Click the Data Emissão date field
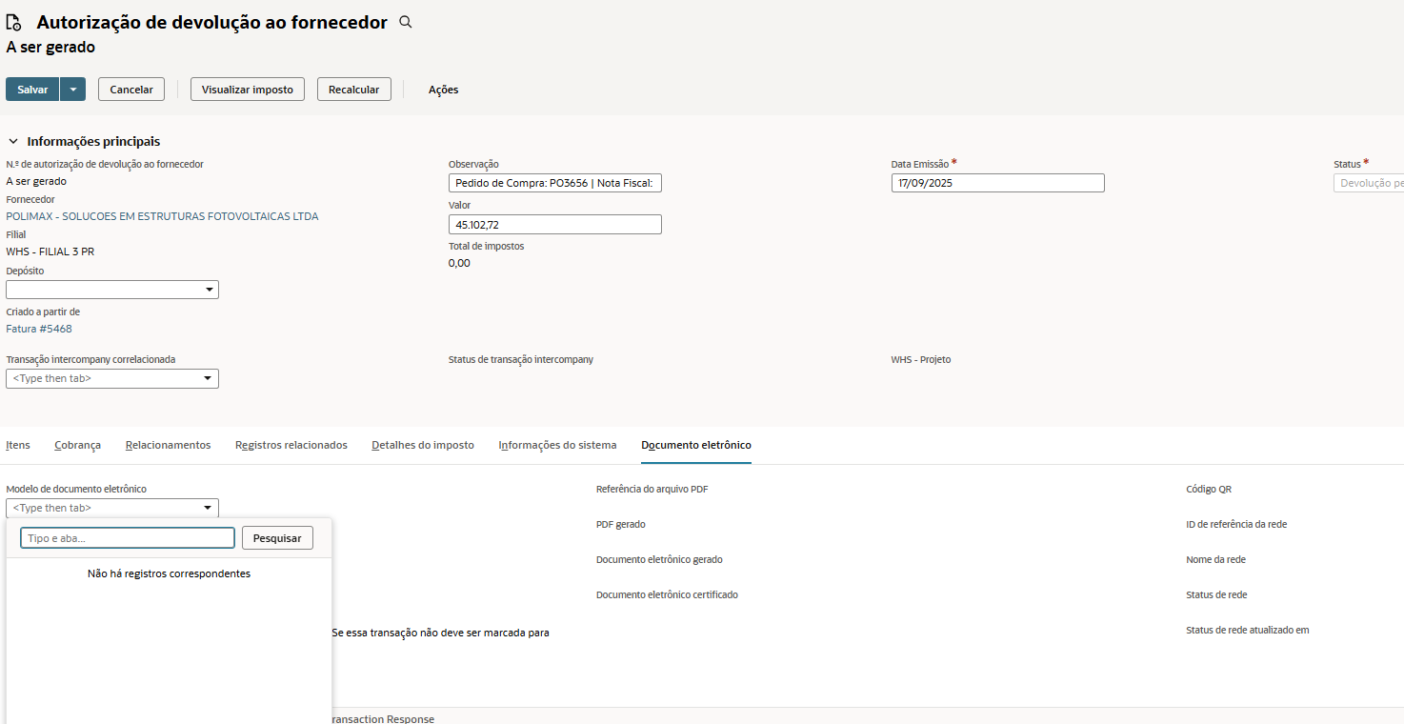Viewport: 1404px width, 724px height. pos(997,183)
